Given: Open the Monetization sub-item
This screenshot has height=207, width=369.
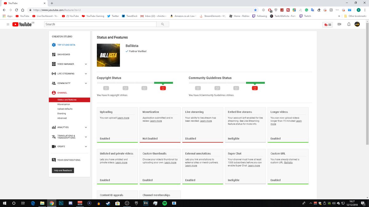Looking at the screenshot, I should pos(64,104).
